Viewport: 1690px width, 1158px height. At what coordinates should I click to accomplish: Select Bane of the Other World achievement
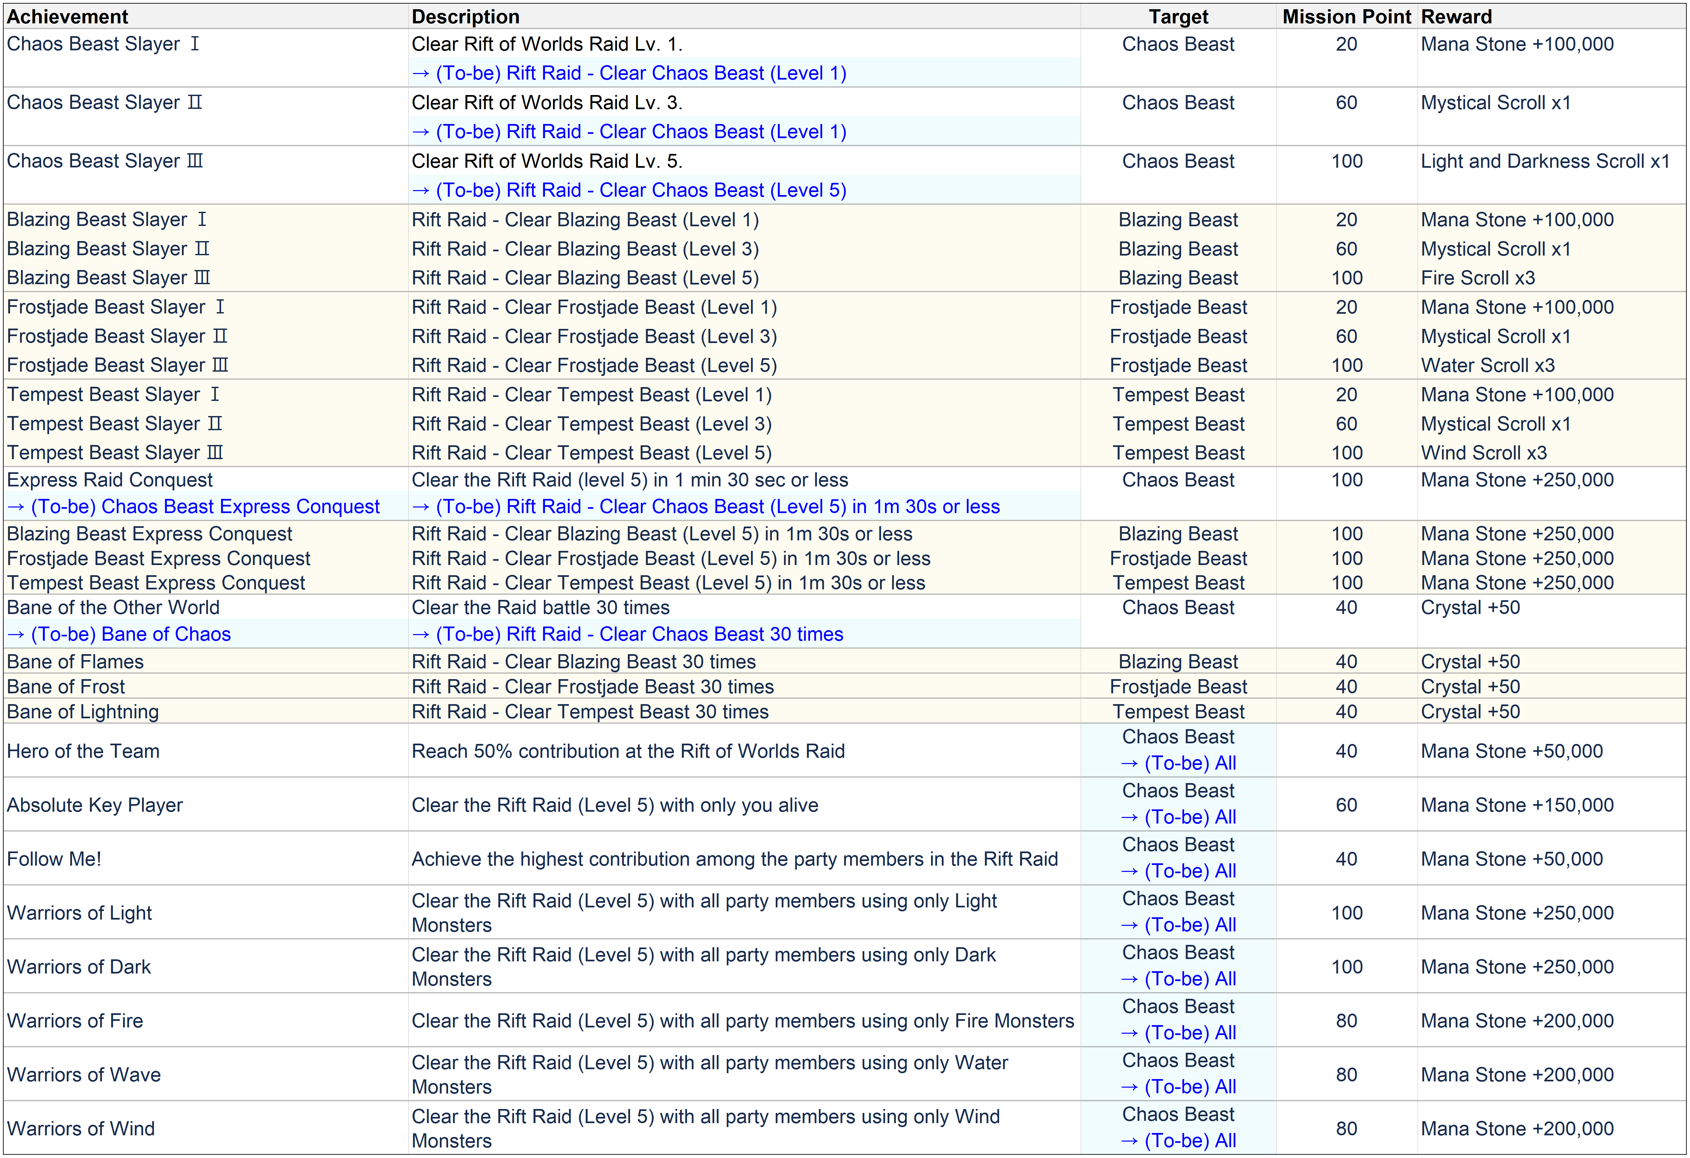click(113, 607)
